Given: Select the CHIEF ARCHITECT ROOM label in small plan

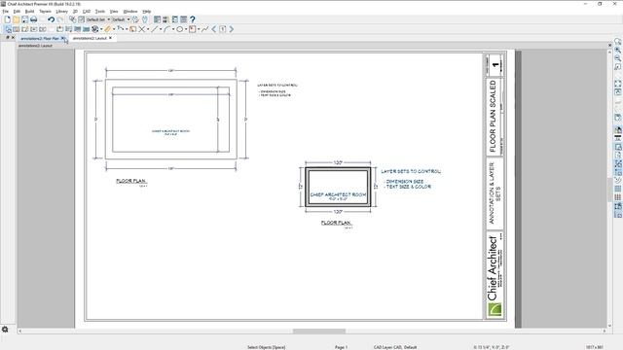Looking at the screenshot, I should (x=338, y=194).
